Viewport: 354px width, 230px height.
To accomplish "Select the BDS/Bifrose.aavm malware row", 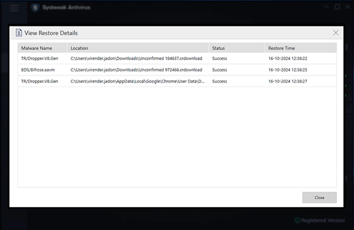I will click(39, 70).
